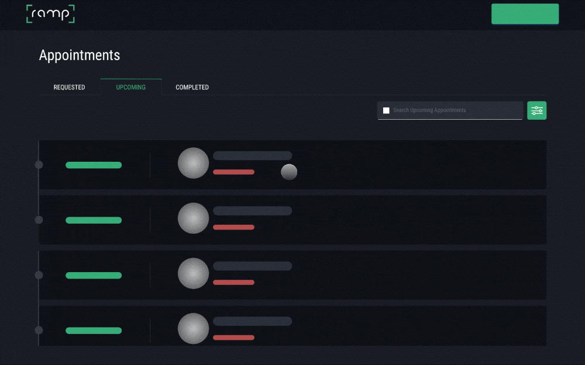Open the filter options with the sliders icon

(x=536, y=110)
